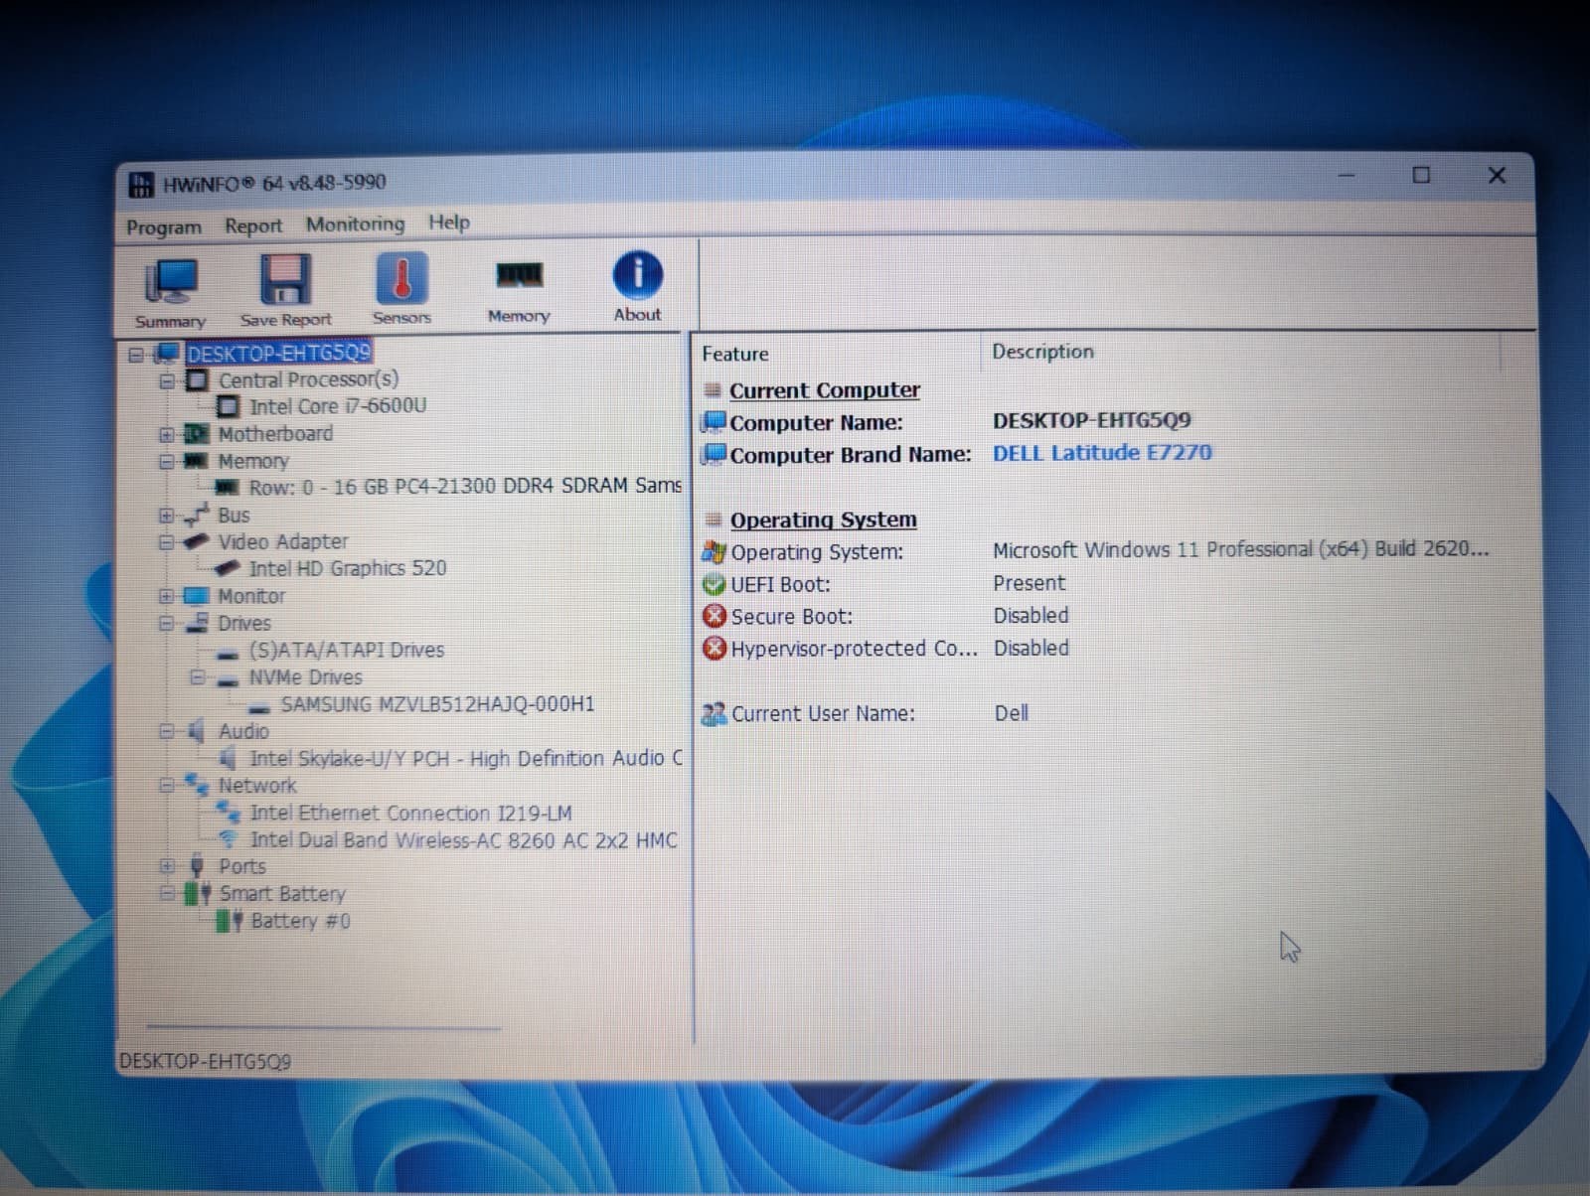Click the Intel Core i7-6600U chip icon
The image size is (1590, 1196).
point(229,406)
